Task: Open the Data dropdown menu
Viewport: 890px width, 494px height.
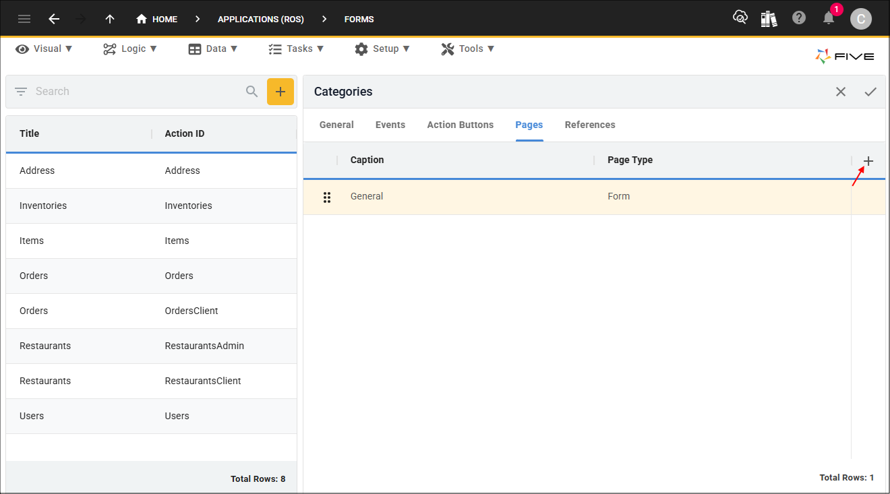Action: pos(213,49)
